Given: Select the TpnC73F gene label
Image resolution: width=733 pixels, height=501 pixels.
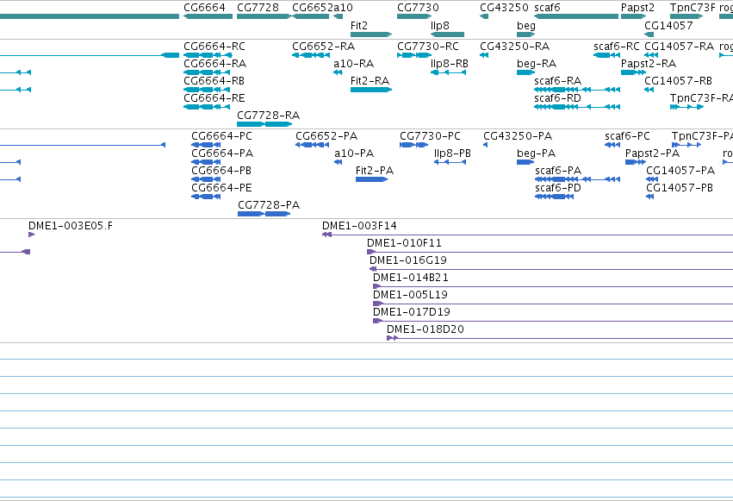Looking at the screenshot, I should [693, 8].
